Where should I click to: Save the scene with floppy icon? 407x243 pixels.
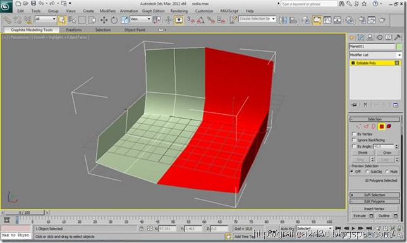click(33, 3)
